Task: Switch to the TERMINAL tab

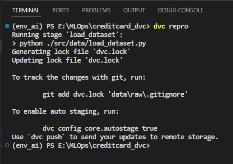Action: (x=26, y=10)
